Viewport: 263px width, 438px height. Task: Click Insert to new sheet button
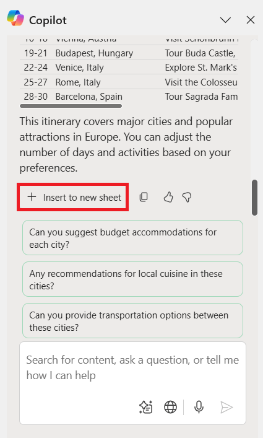73,197
